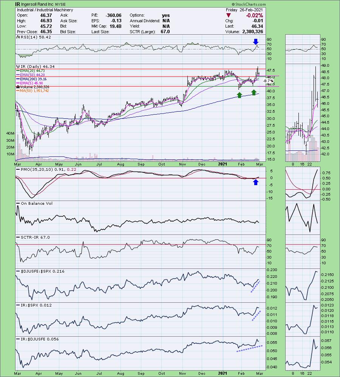This screenshot has width=340, height=377.
Task: Click the Open value 46.37
Action: pos(46,15)
